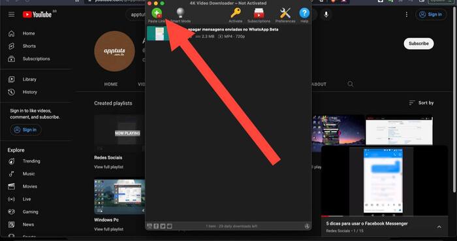The height and width of the screenshot is (241, 457).
Task: Click Sign in button in sidebar
Action: pyautogui.click(x=25, y=130)
